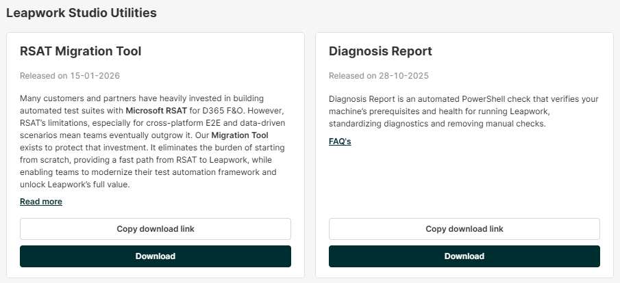Image resolution: width=620 pixels, height=283 pixels.
Task: Click the Diagnosis Report card title
Action: pyautogui.click(x=380, y=51)
